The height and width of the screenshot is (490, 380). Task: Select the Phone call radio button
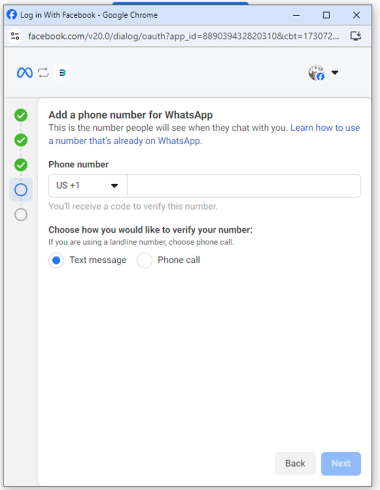[x=145, y=260]
